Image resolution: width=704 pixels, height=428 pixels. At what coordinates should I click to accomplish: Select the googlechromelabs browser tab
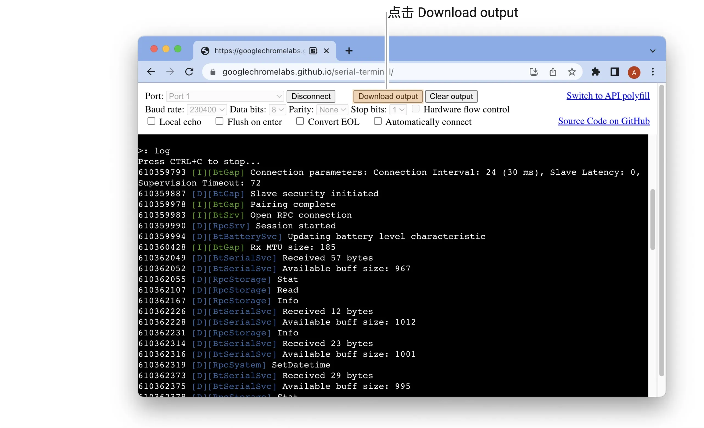click(264, 51)
